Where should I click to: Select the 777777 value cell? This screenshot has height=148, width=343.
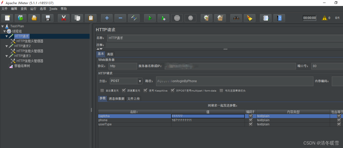(208, 116)
